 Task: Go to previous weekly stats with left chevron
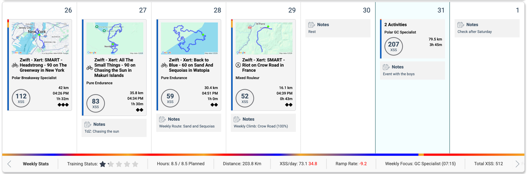[9, 164]
